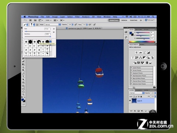Screen dimensions: 177x133
Task: Toggle lock transparent pixels checkbox
Action: pyautogui.click(x=134, y=96)
